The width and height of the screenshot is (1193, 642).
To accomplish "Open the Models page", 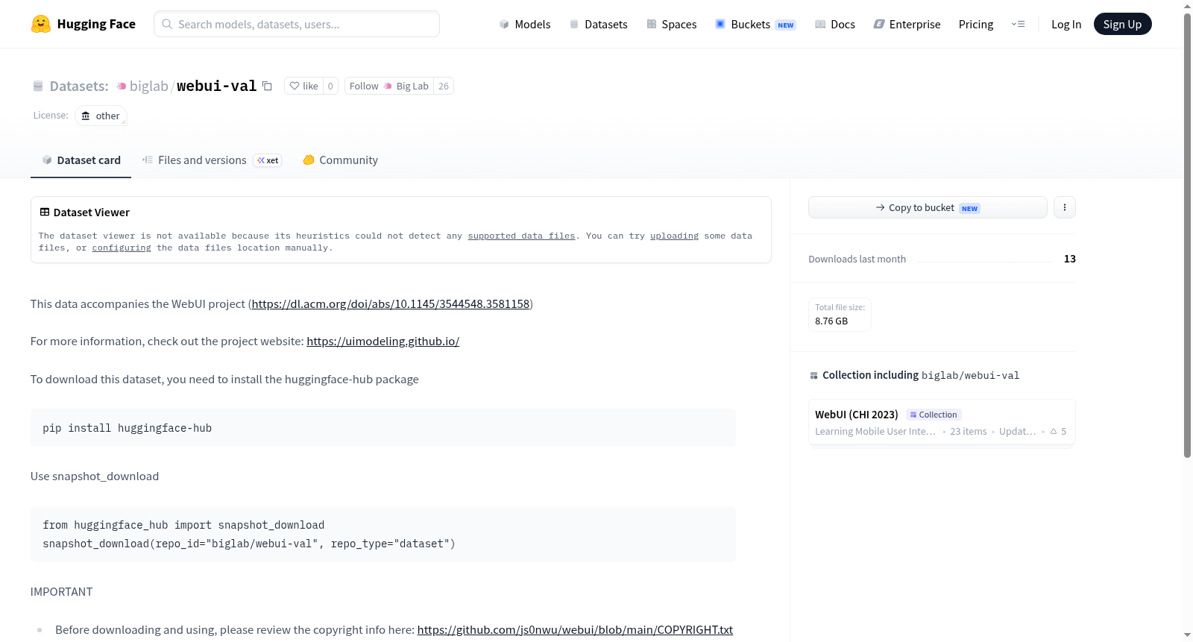I will pos(525,24).
